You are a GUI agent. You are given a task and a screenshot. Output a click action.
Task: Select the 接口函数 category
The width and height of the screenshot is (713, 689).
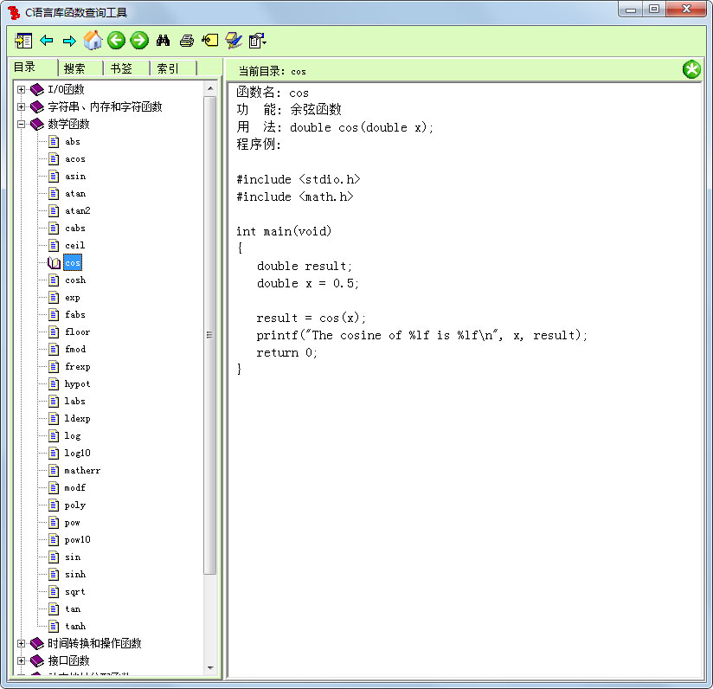[x=68, y=660]
